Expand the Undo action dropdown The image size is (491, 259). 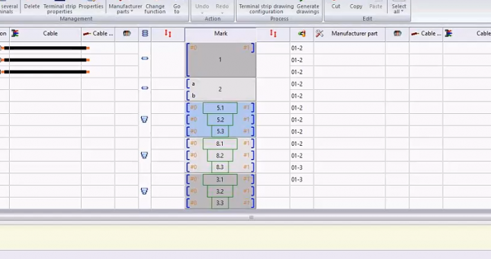(x=202, y=13)
